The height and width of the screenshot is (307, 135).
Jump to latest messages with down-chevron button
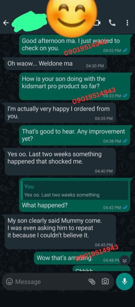pos(124,261)
